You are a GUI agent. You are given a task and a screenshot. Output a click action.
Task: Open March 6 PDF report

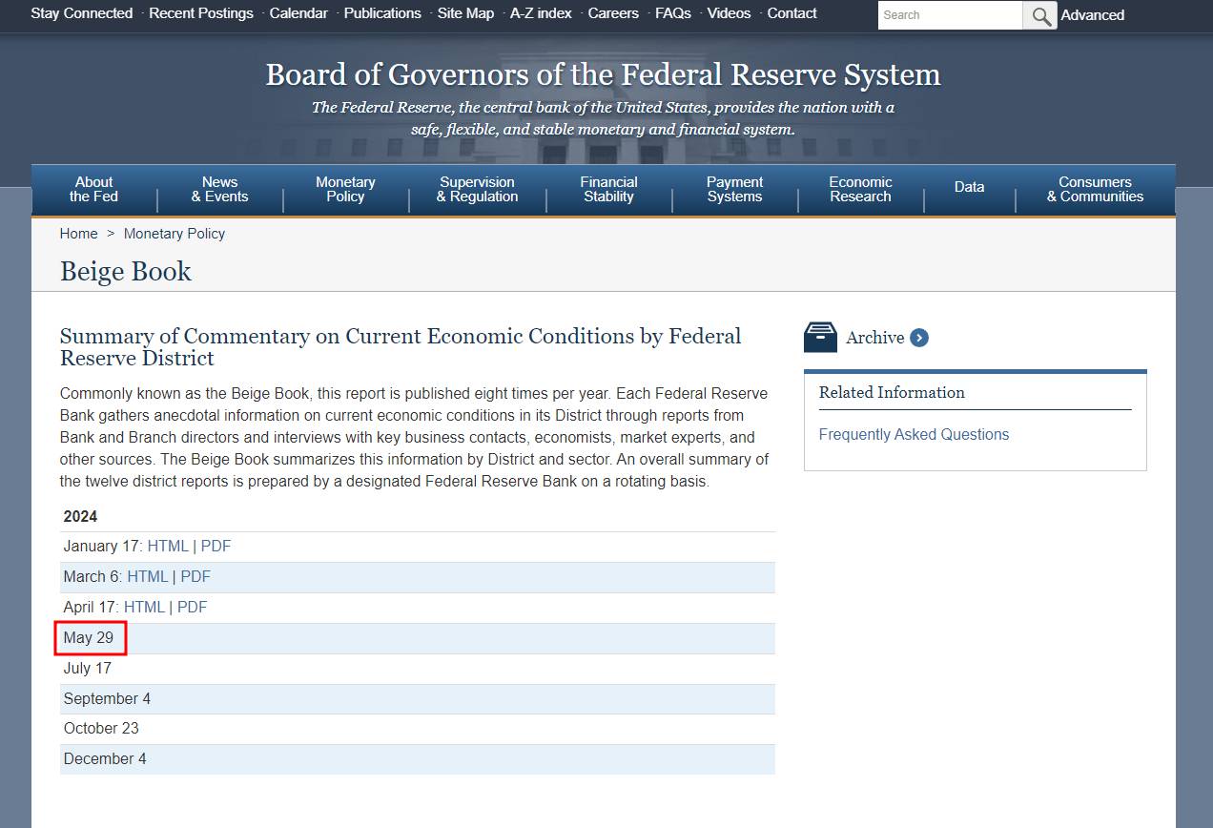point(195,577)
